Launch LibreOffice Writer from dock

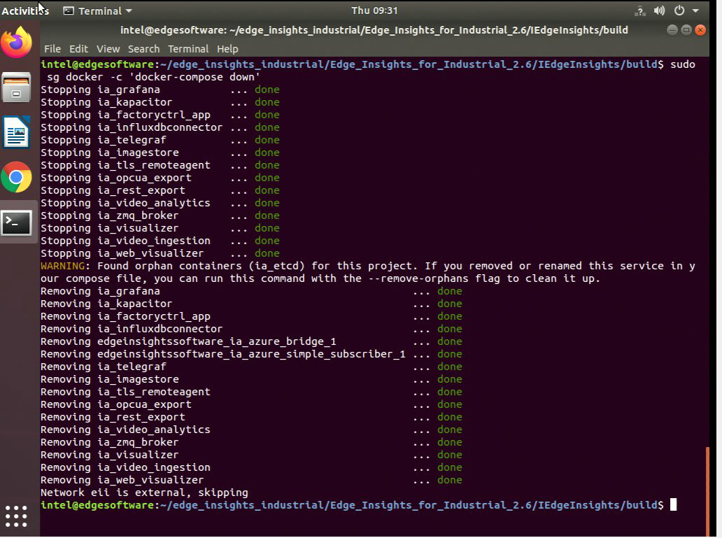point(16,132)
